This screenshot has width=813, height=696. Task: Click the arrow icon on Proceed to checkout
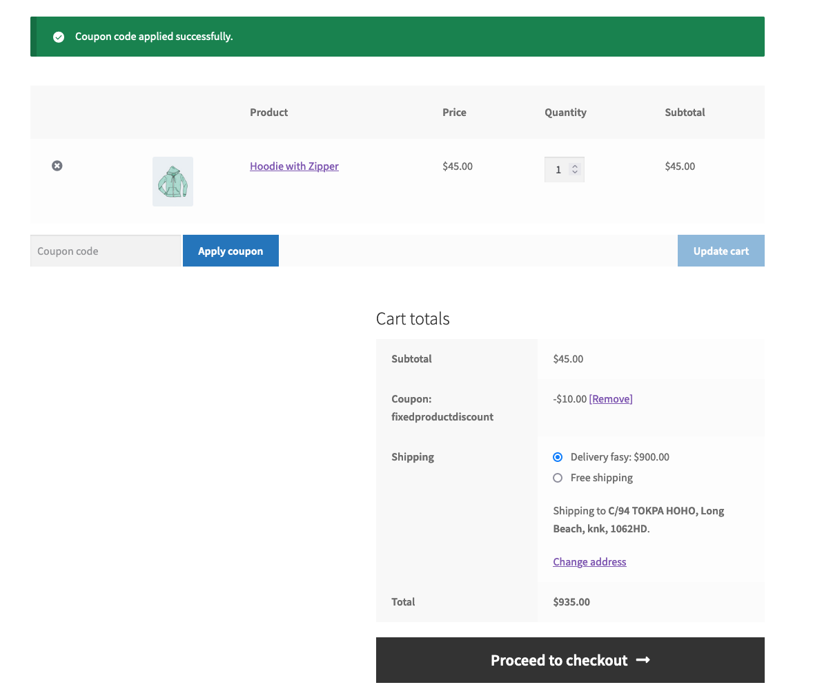(642, 660)
